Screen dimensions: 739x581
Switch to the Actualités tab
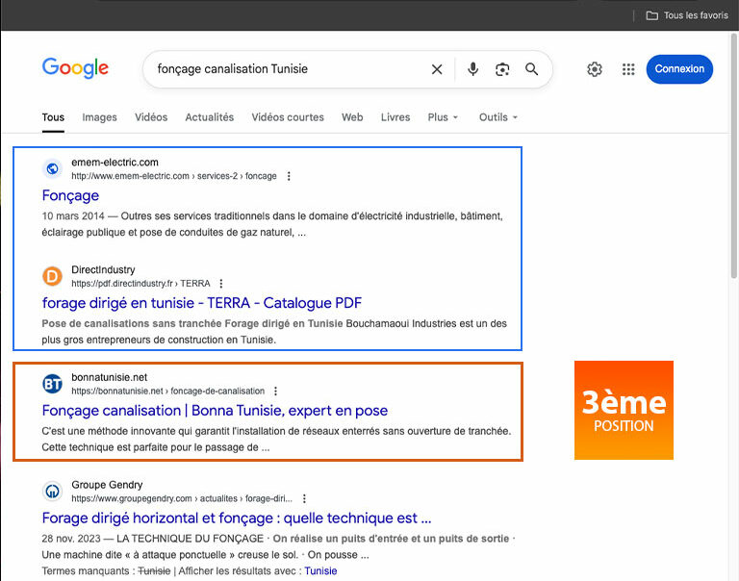click(209, 117)
